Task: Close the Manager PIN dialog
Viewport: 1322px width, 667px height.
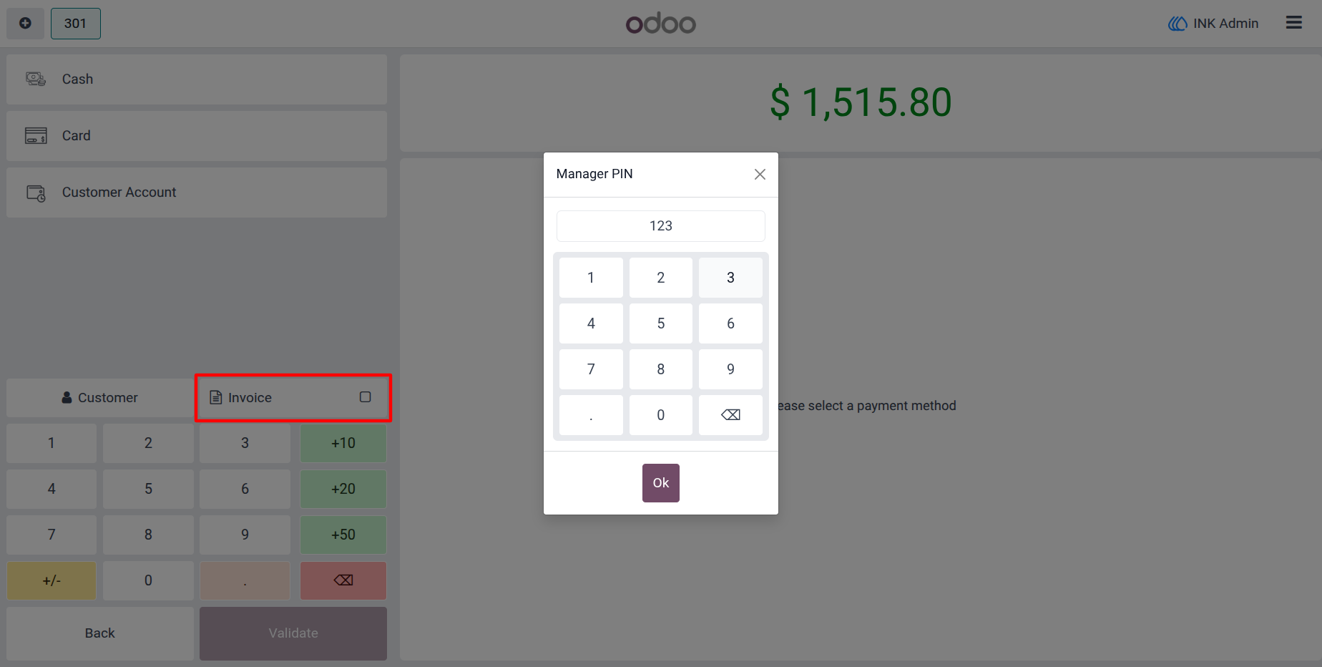Action: pos(760,174)
